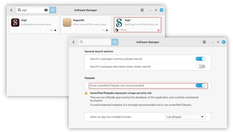Enable search in packages description

[x=200, y=67]
